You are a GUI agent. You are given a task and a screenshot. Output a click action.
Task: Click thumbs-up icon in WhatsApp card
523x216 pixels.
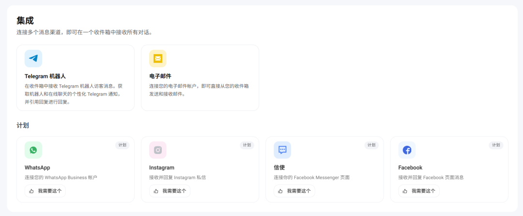pyautogui.click(x=31, y=191)
